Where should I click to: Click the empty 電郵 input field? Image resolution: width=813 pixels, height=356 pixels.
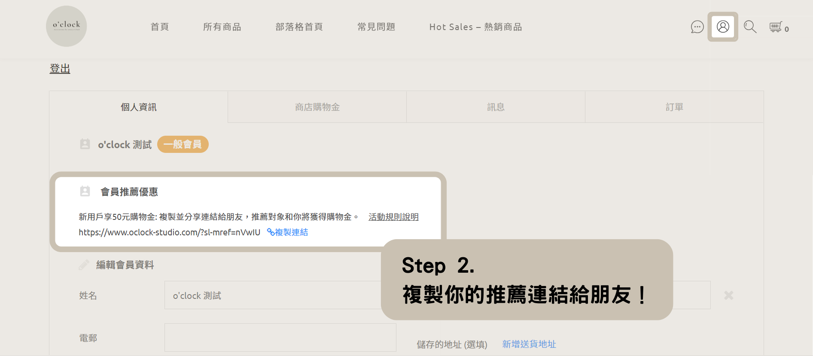(x=280, y=338)
